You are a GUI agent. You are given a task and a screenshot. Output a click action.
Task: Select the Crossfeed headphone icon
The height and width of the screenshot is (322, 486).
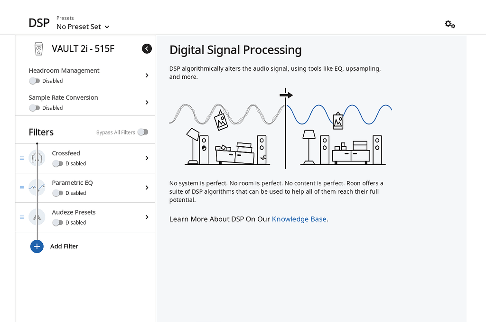37,157
